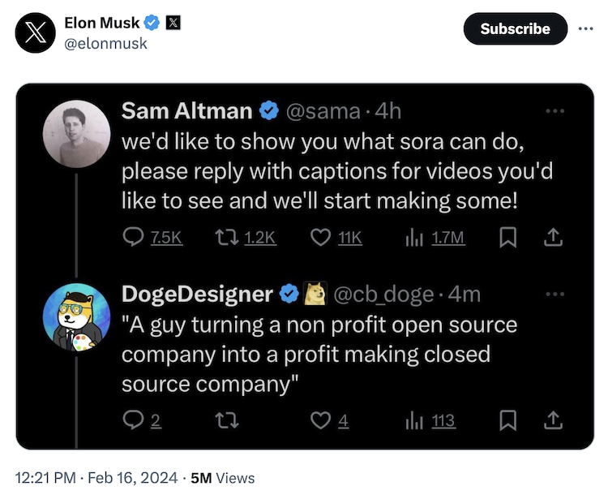Image resolution: width=608 pixels, height=495 pixels.
Task: Open the post's top-right more menu
Action: point(585,29)
